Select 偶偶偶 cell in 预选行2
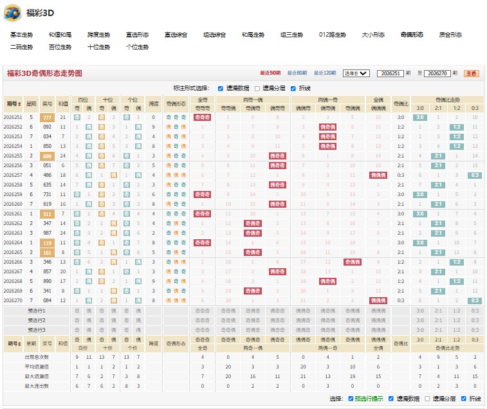 (x=378, y=320)
